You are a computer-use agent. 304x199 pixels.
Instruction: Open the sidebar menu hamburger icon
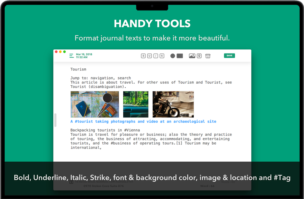point(72,56)
